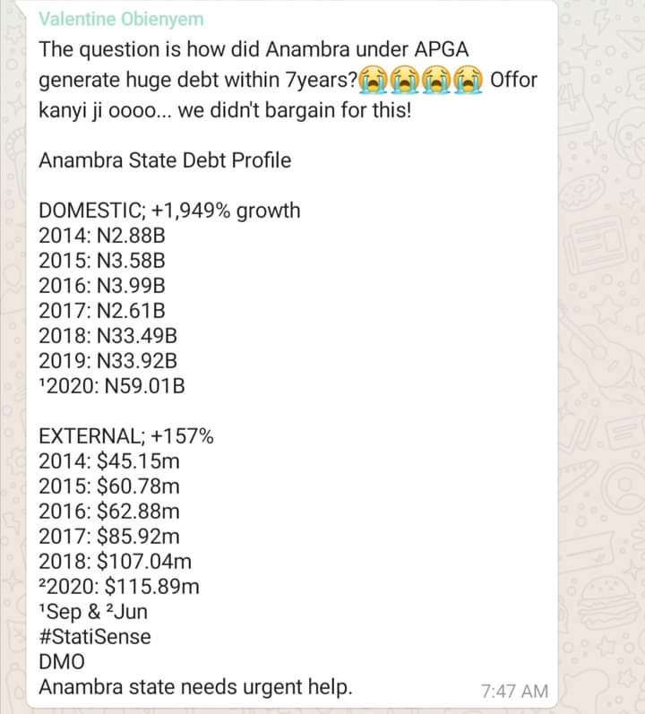Select the 2020: $115.89m external entry
Screen dimensions: 645x714
[119, 588]
